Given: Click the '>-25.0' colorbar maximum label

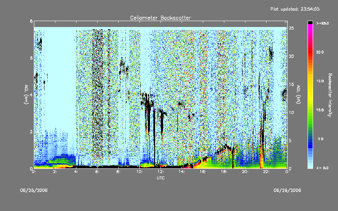Looking at the screenshot, I should pyautogui.click(x=322, y=23).
